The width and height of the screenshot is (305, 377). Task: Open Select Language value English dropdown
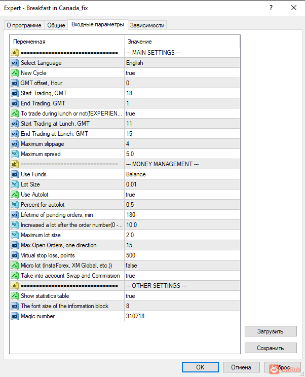(x=182, y=63)
